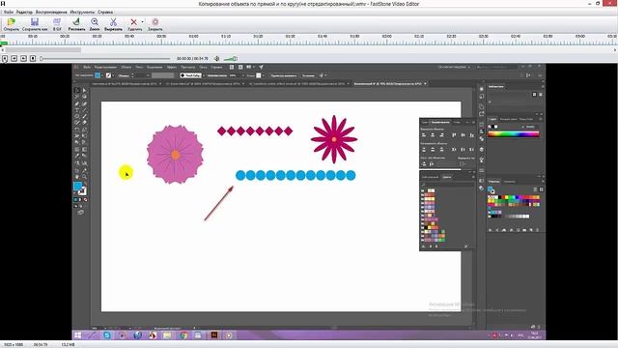The height and width of the screenshot is (348, 618).
Task: Select the Zoom tool in Illustrator toolbox
Action: [84, 176]
